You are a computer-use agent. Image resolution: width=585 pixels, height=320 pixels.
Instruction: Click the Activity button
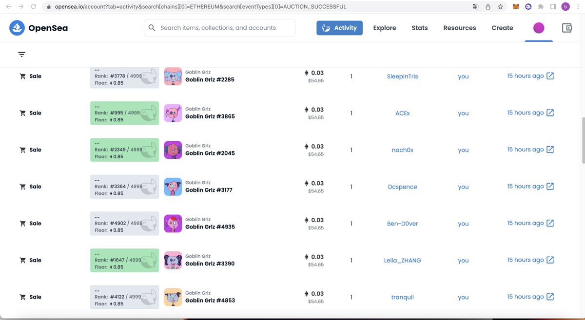click(x=340, y=28)
